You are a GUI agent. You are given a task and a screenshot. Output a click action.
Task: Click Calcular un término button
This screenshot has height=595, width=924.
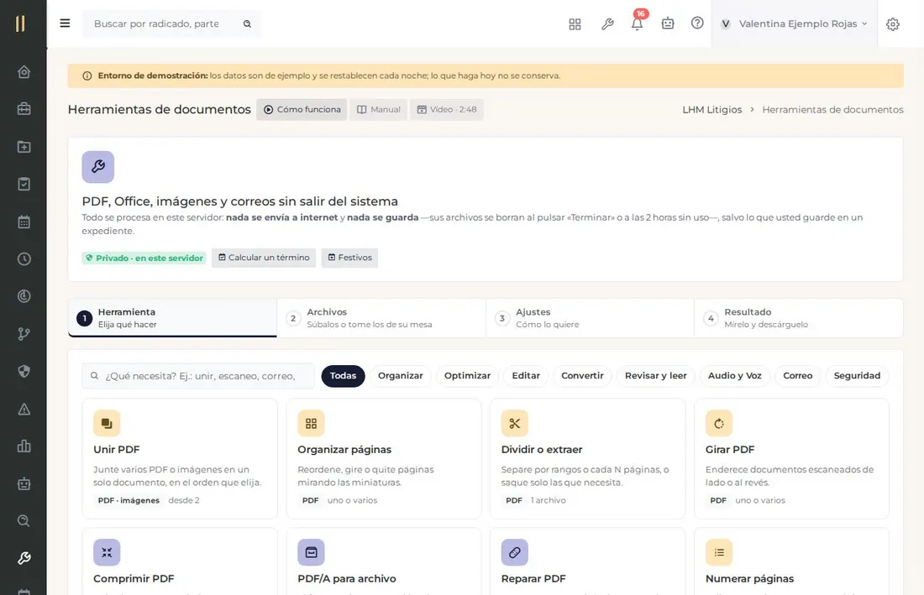point(264,258)
